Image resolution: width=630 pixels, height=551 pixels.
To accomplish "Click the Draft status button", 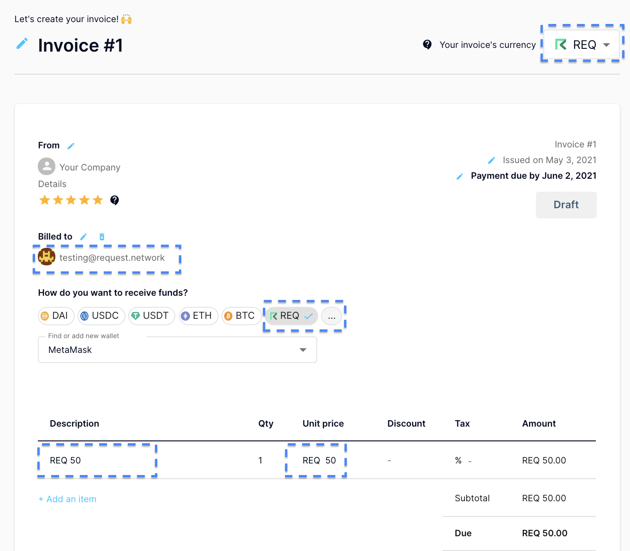I will click(566, 205).
